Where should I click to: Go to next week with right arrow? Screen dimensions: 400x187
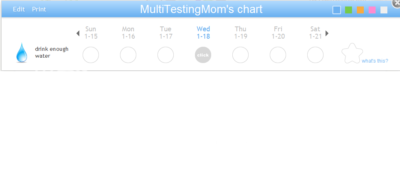[327, 33]
